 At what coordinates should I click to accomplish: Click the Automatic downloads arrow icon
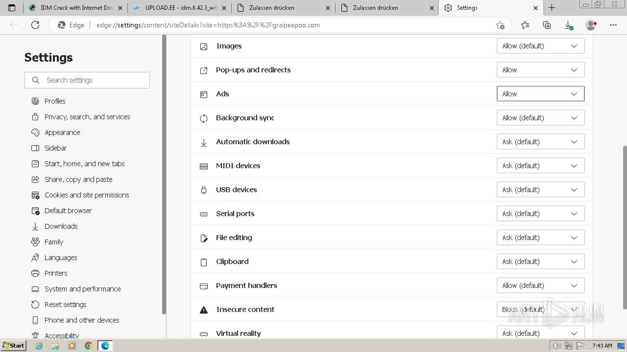[204, 142]
